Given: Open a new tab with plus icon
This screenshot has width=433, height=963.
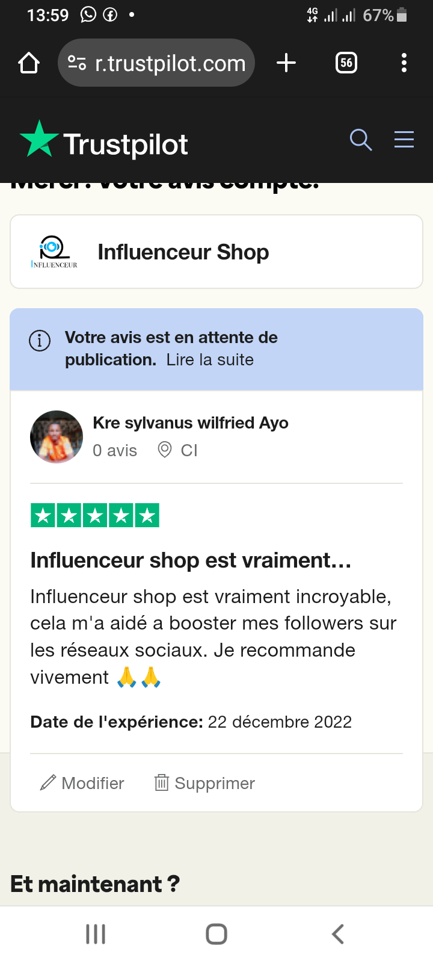Looking at the screenshot, I should [x=286, y=63].
